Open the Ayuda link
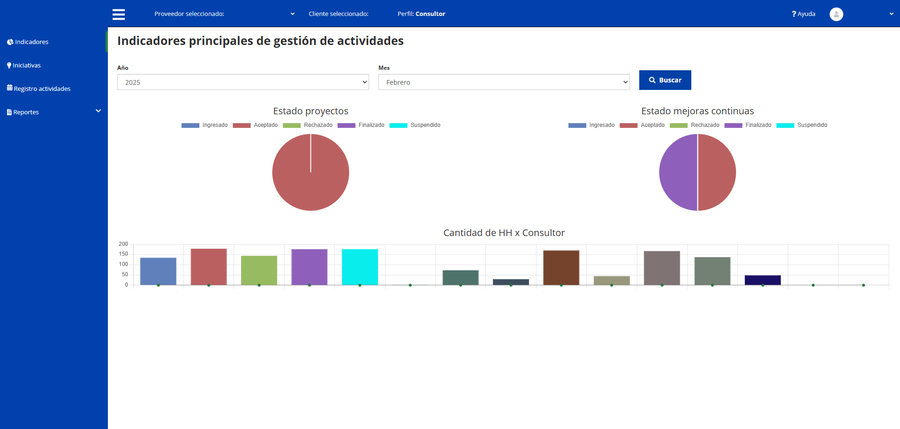The height and width of the screenshot is (429, 900). pos(803,14)
